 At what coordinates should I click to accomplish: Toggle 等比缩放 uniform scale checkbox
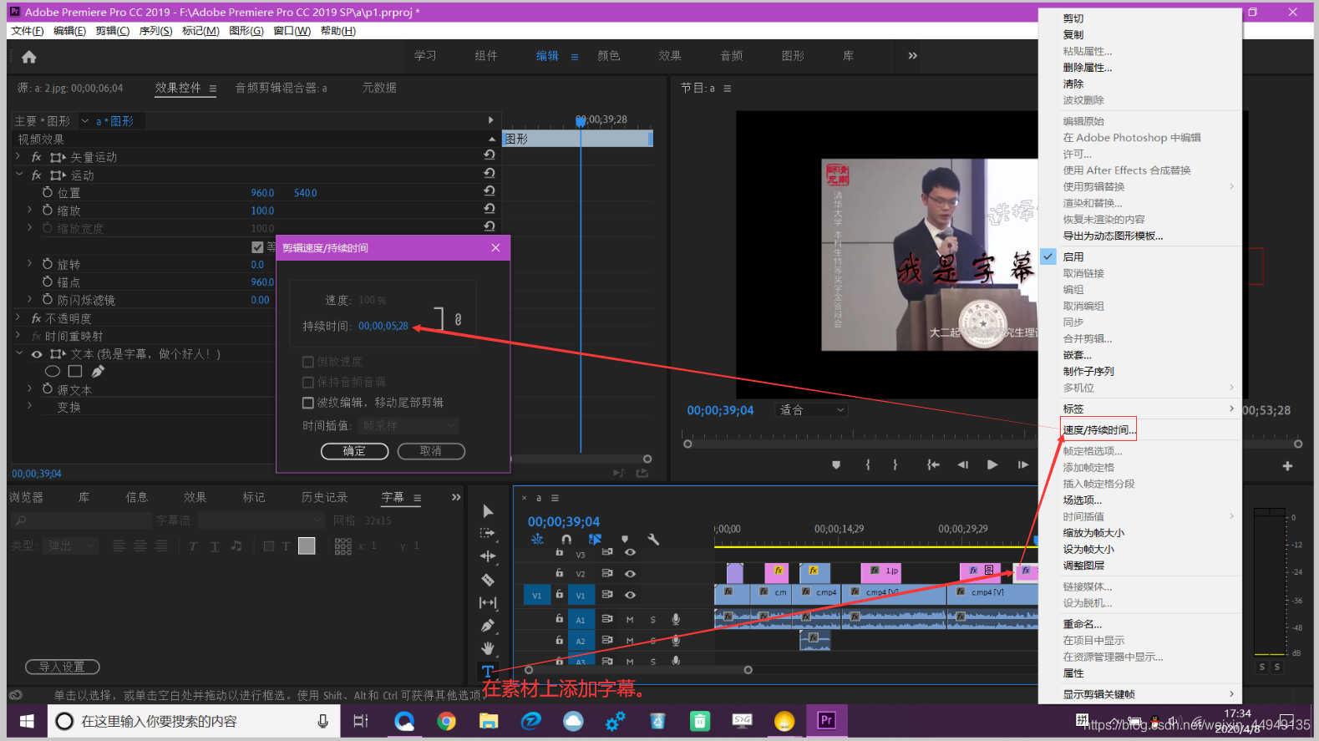pyautogui.click(x=258, y=247)
